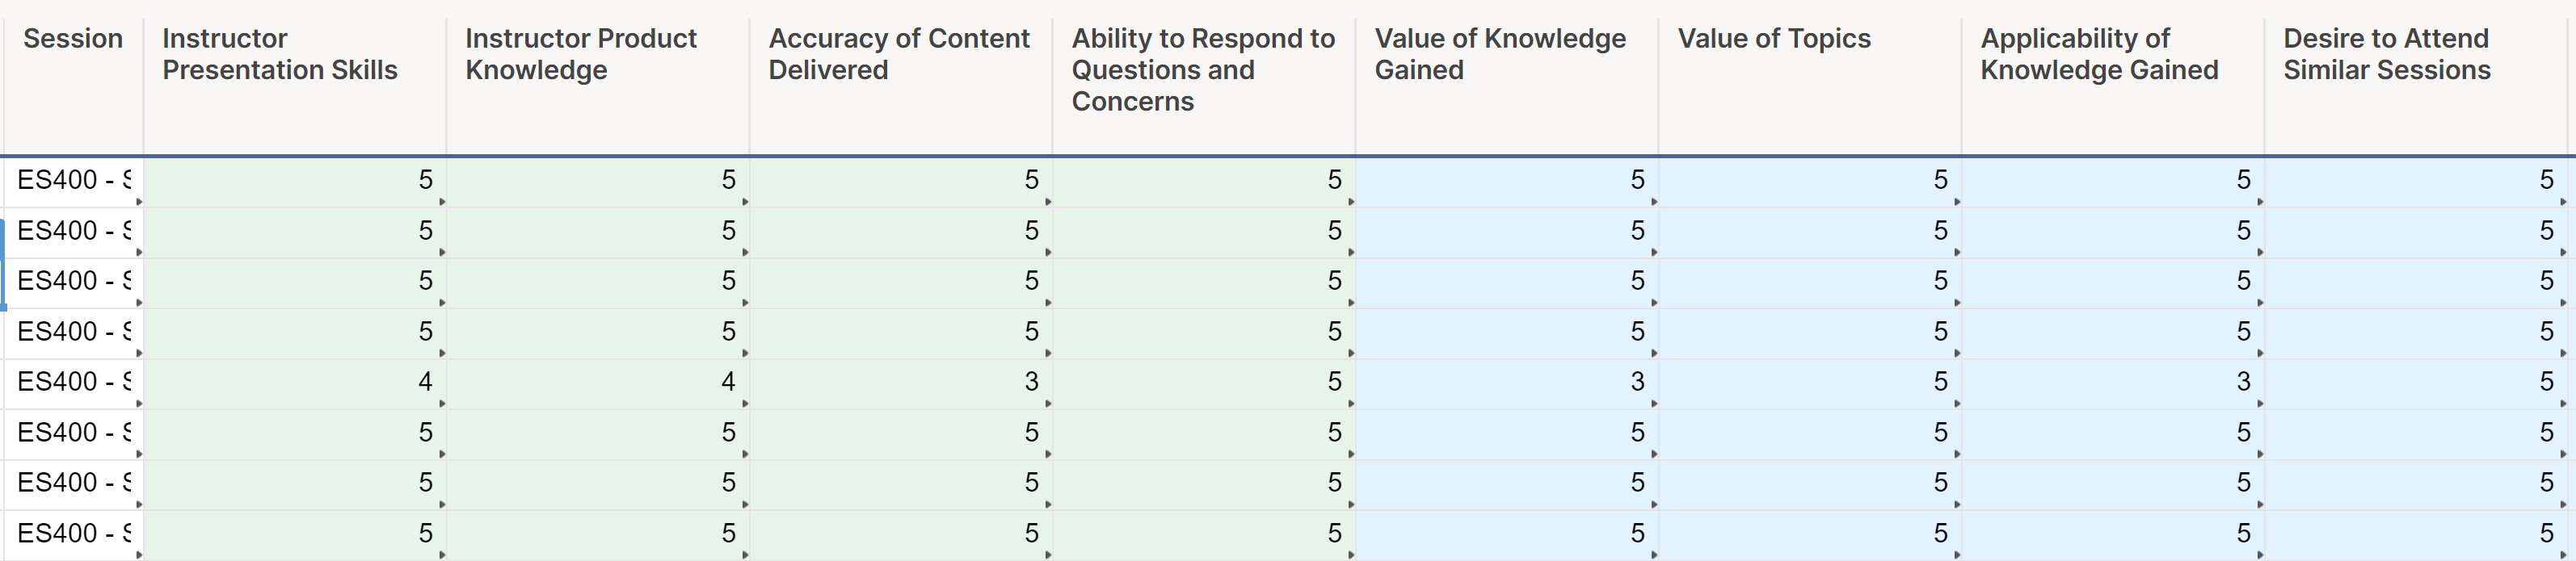Click the Value of Knowledge Gained header
The image size is (2576, 561).
coord(1500,54)
